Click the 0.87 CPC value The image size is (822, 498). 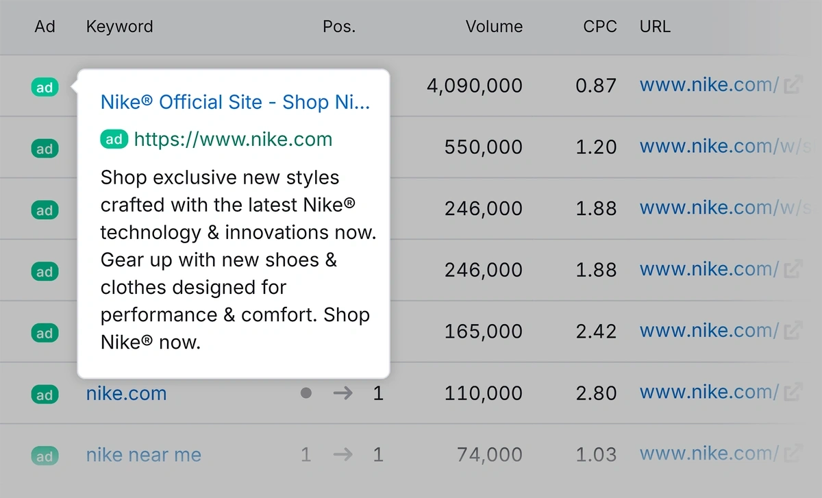coord(597,86)
